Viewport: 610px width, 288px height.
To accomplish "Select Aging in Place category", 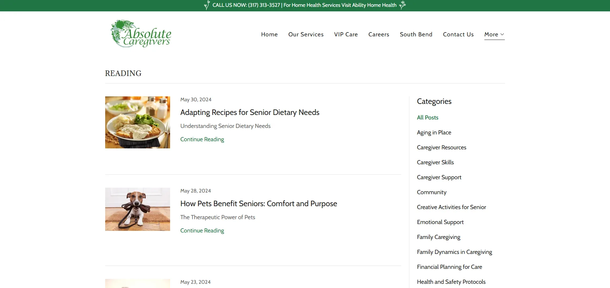I will click(434, 132).
